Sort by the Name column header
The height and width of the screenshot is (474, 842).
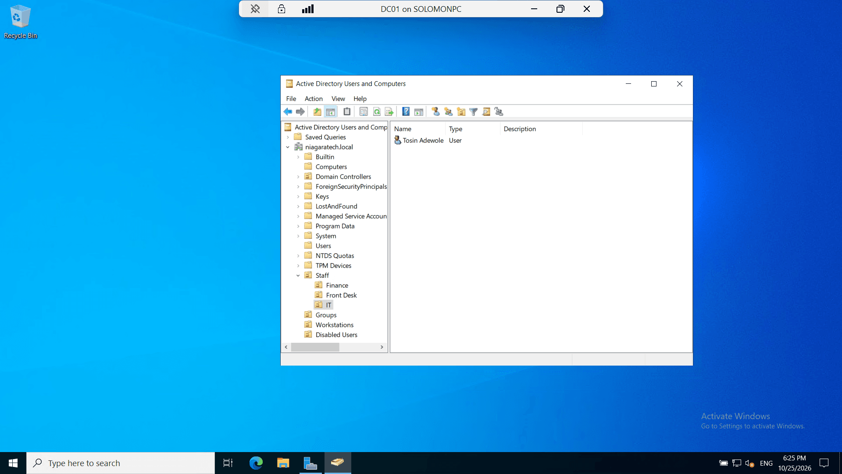pyautogui.click(x=418, y=129)
